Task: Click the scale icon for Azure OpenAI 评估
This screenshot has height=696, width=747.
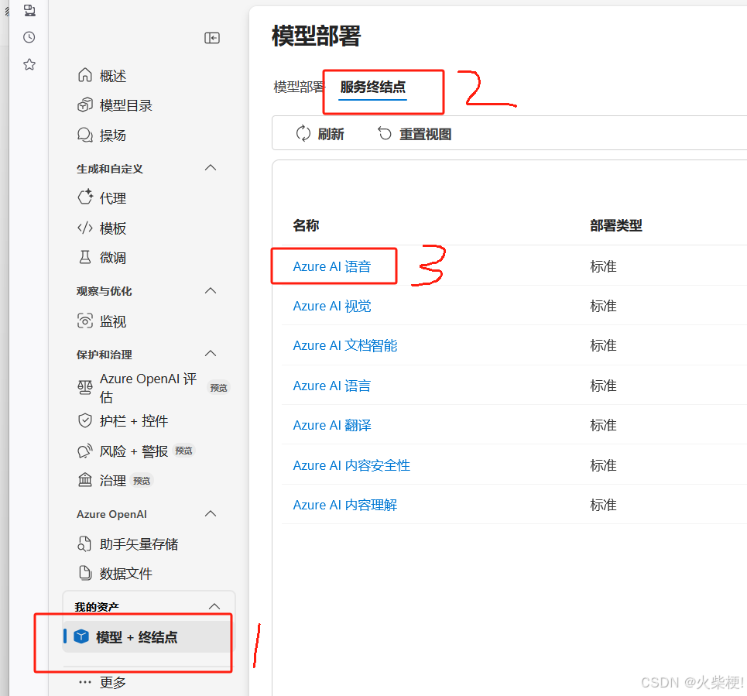Action: (85, 387)
